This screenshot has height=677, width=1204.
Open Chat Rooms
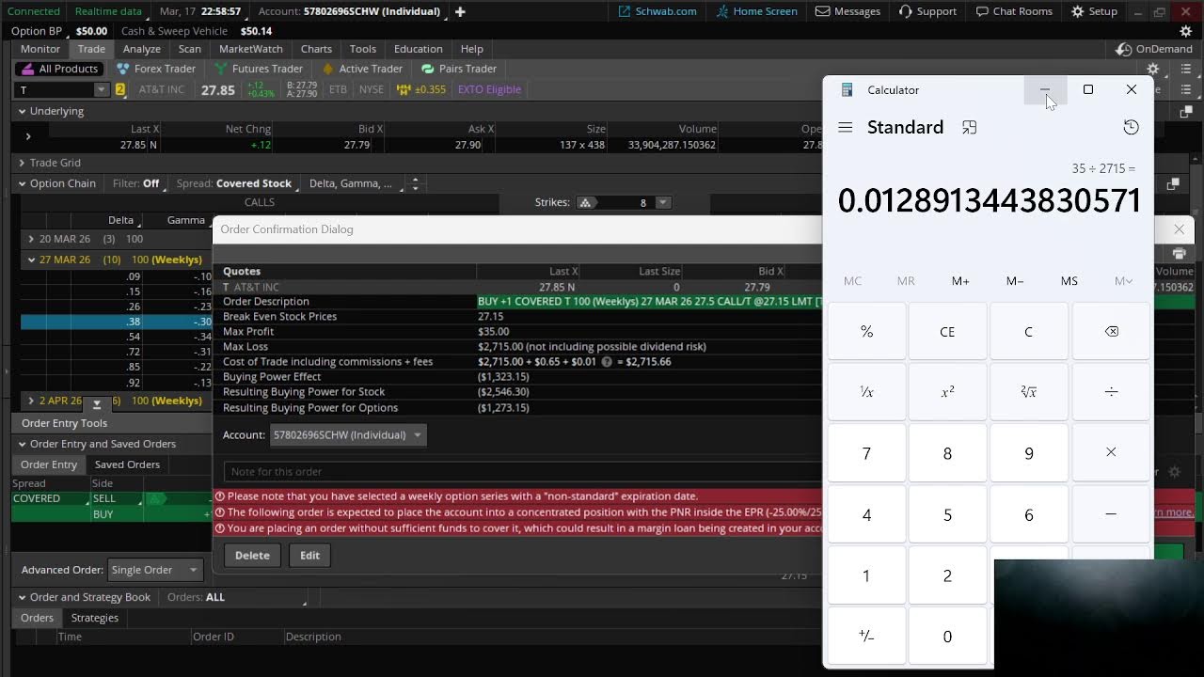[x=1014, y=11]
